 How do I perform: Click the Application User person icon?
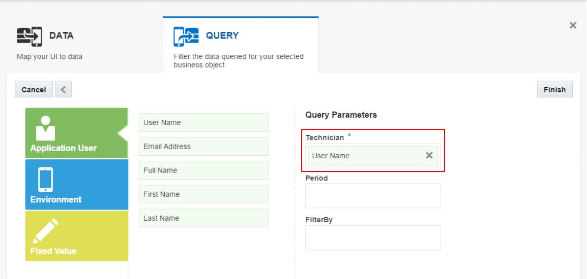46,128
